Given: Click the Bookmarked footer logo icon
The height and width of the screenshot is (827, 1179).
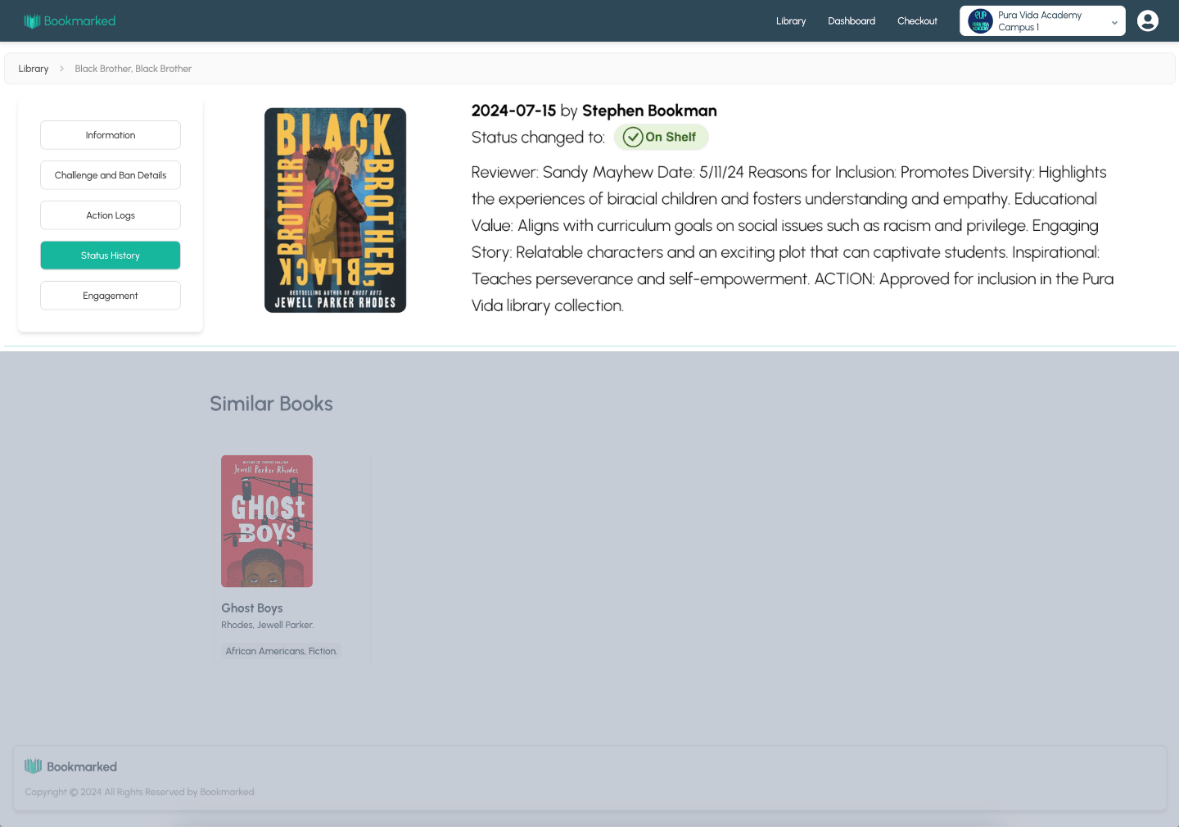Looking at the screenshot, I should [x=33, y=766].
